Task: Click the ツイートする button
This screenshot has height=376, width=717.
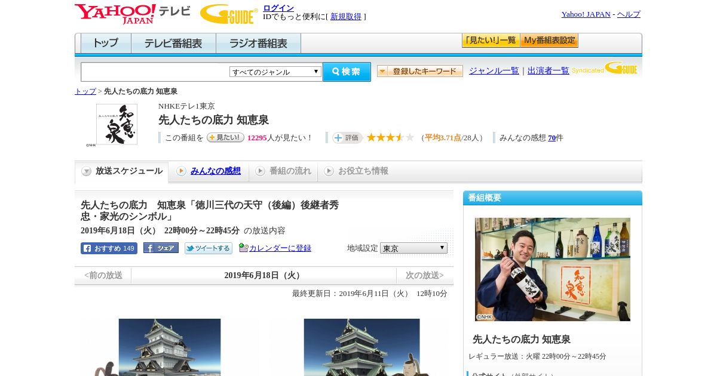Action: [209, 248]
